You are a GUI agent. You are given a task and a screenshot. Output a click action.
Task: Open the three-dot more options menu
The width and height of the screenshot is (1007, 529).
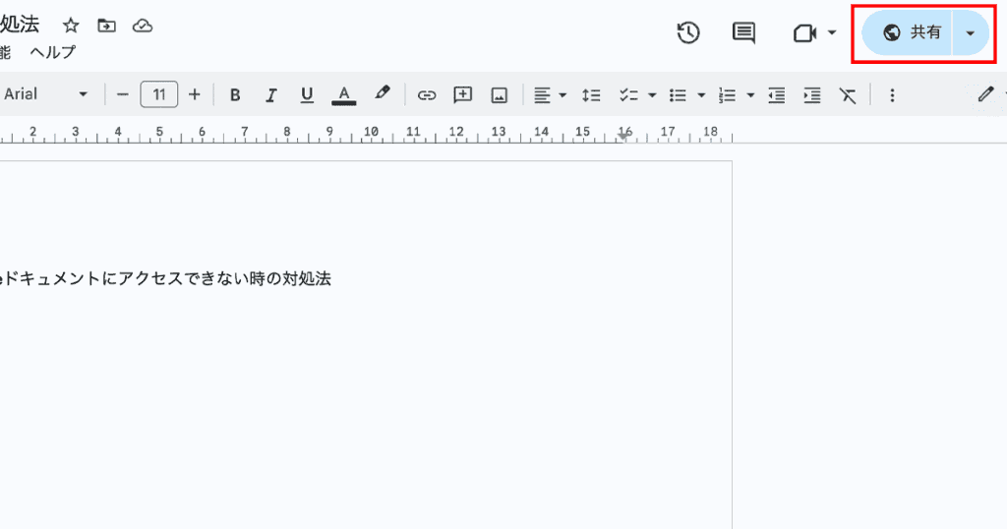pyautogui.click(x=892, y=95)
